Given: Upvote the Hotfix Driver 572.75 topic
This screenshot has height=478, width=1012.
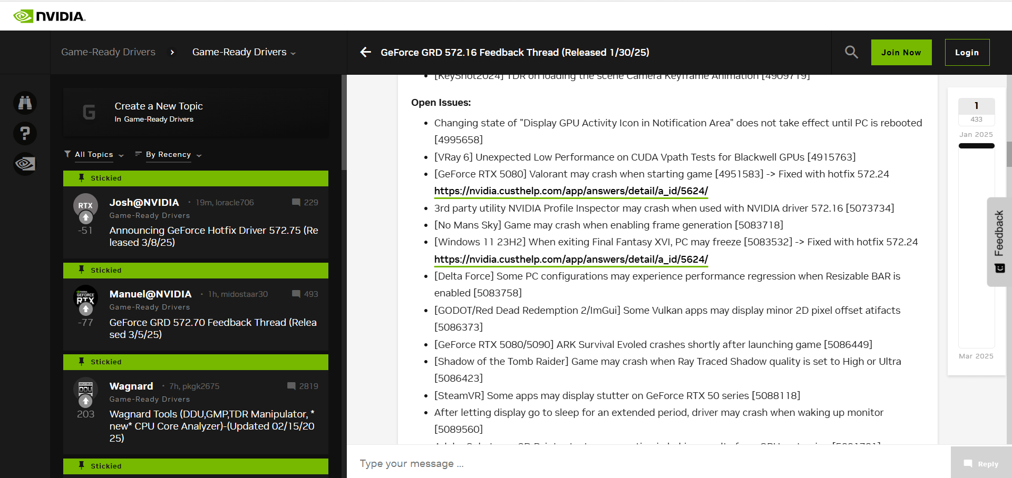Looking at the screenshot, I should 85,217.
